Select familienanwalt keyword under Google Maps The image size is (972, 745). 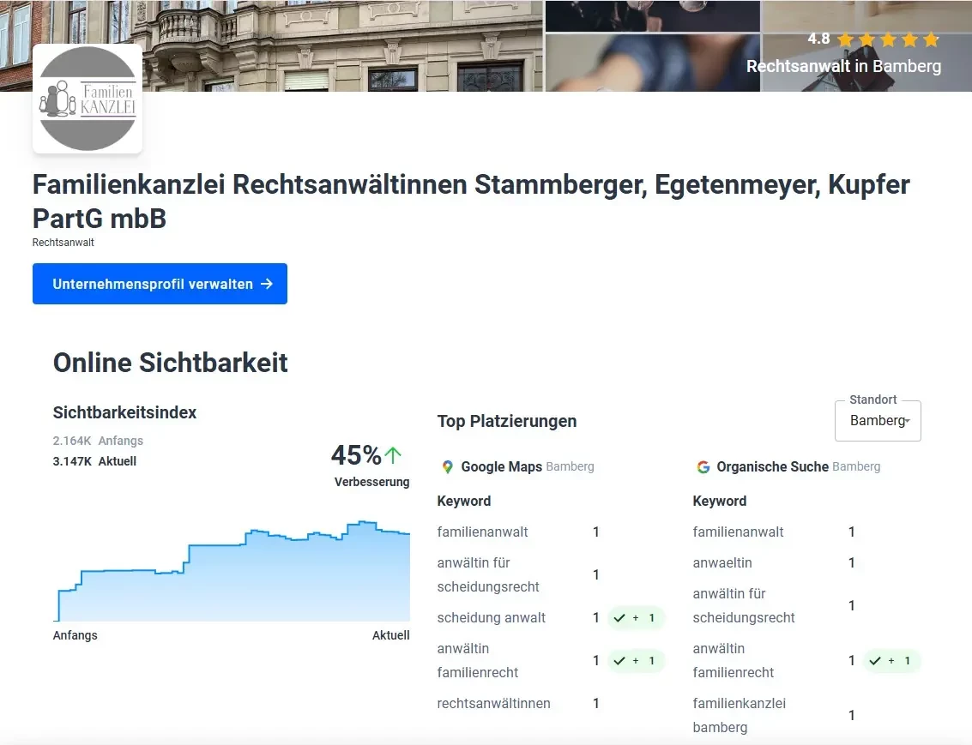(x=482, y=532)
